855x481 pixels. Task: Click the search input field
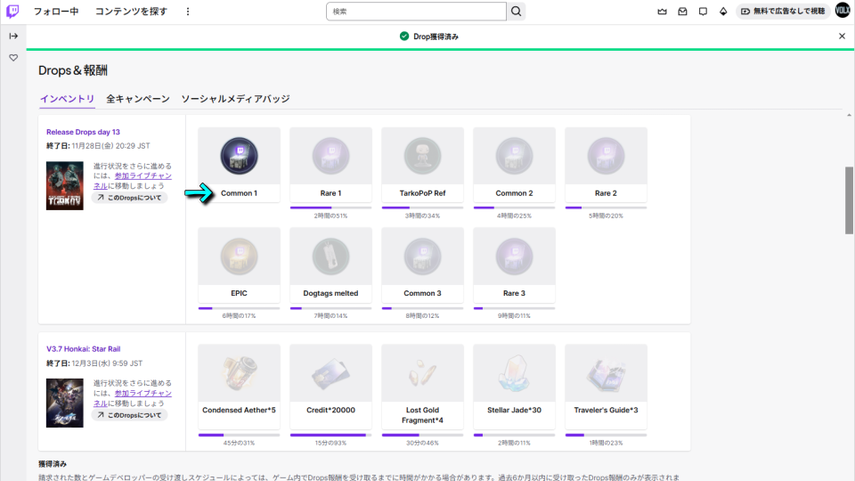pos(416,12)
